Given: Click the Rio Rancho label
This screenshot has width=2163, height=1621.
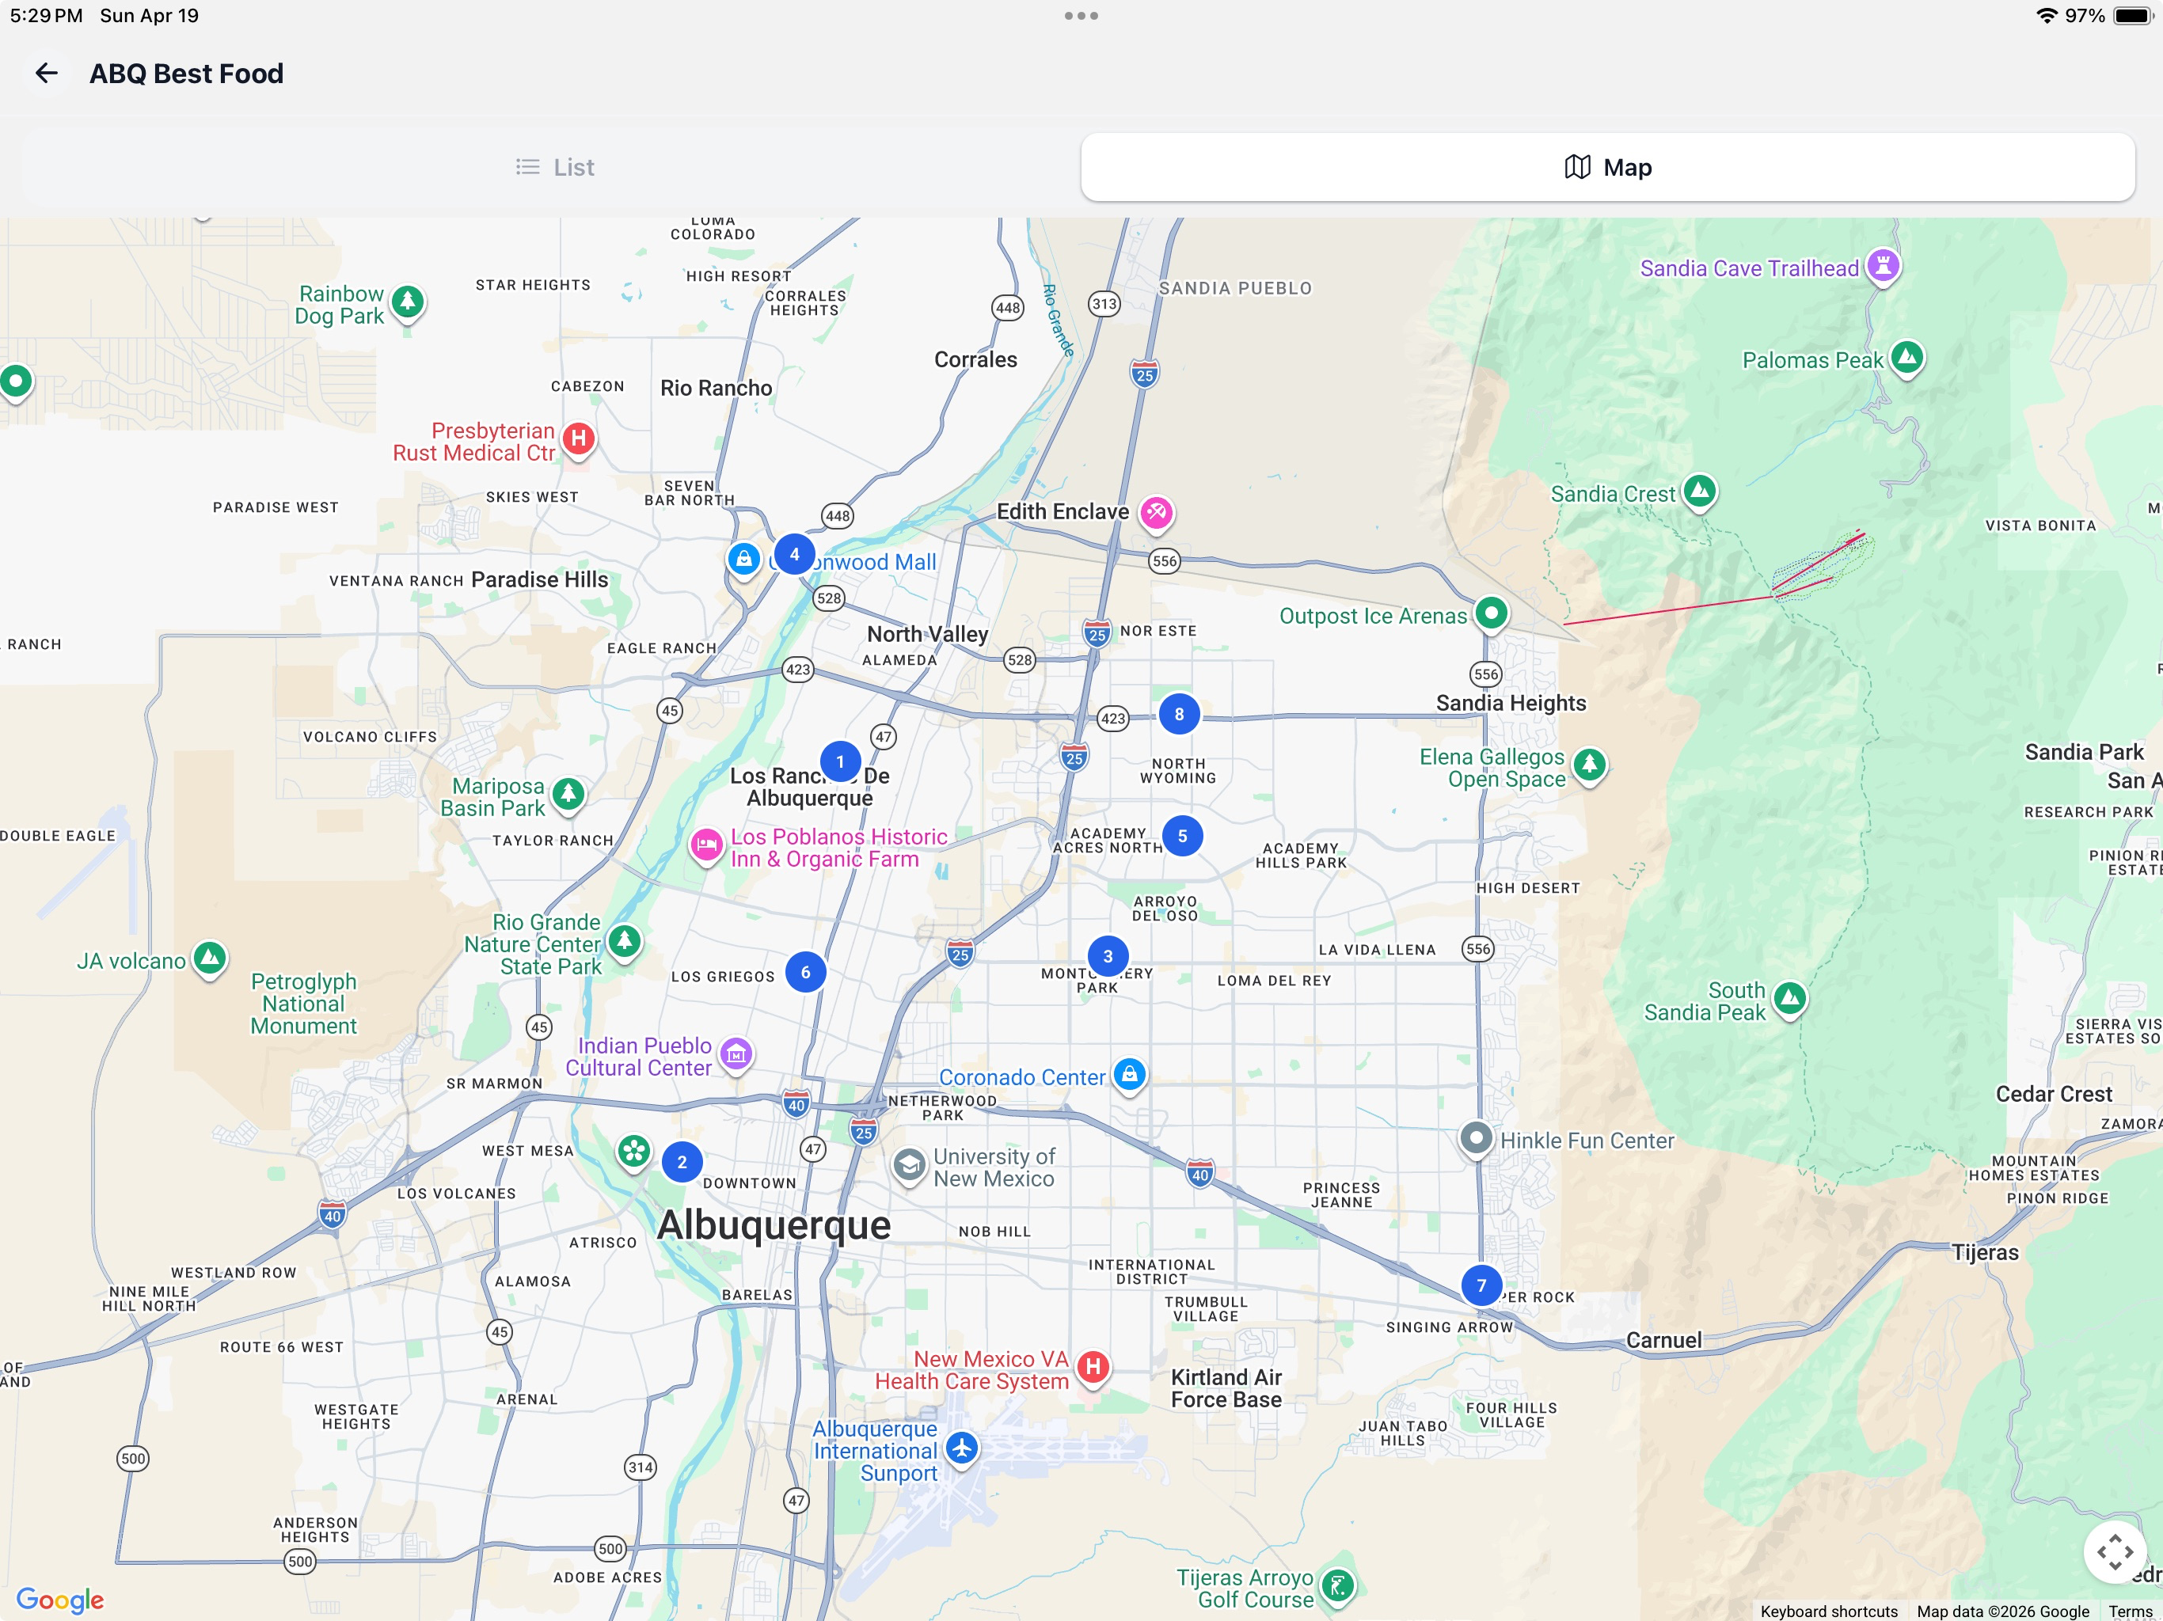Looking at the screenshot, I should pyautogui.click(x=716, y=388).
